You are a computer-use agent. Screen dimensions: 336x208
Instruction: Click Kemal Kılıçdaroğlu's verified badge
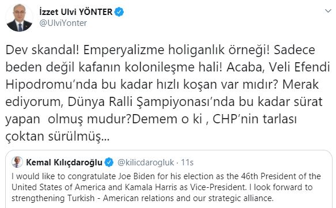click(109, 162)
